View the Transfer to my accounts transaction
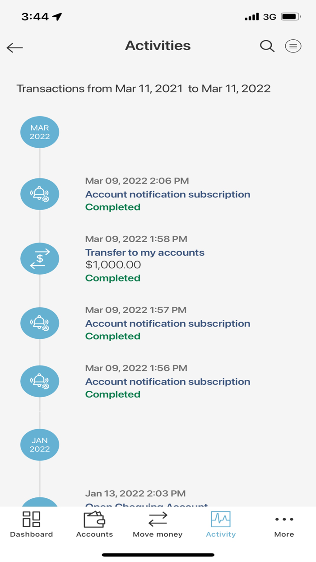Viewport: 316px width, 562px height. (x=144, y=253)
